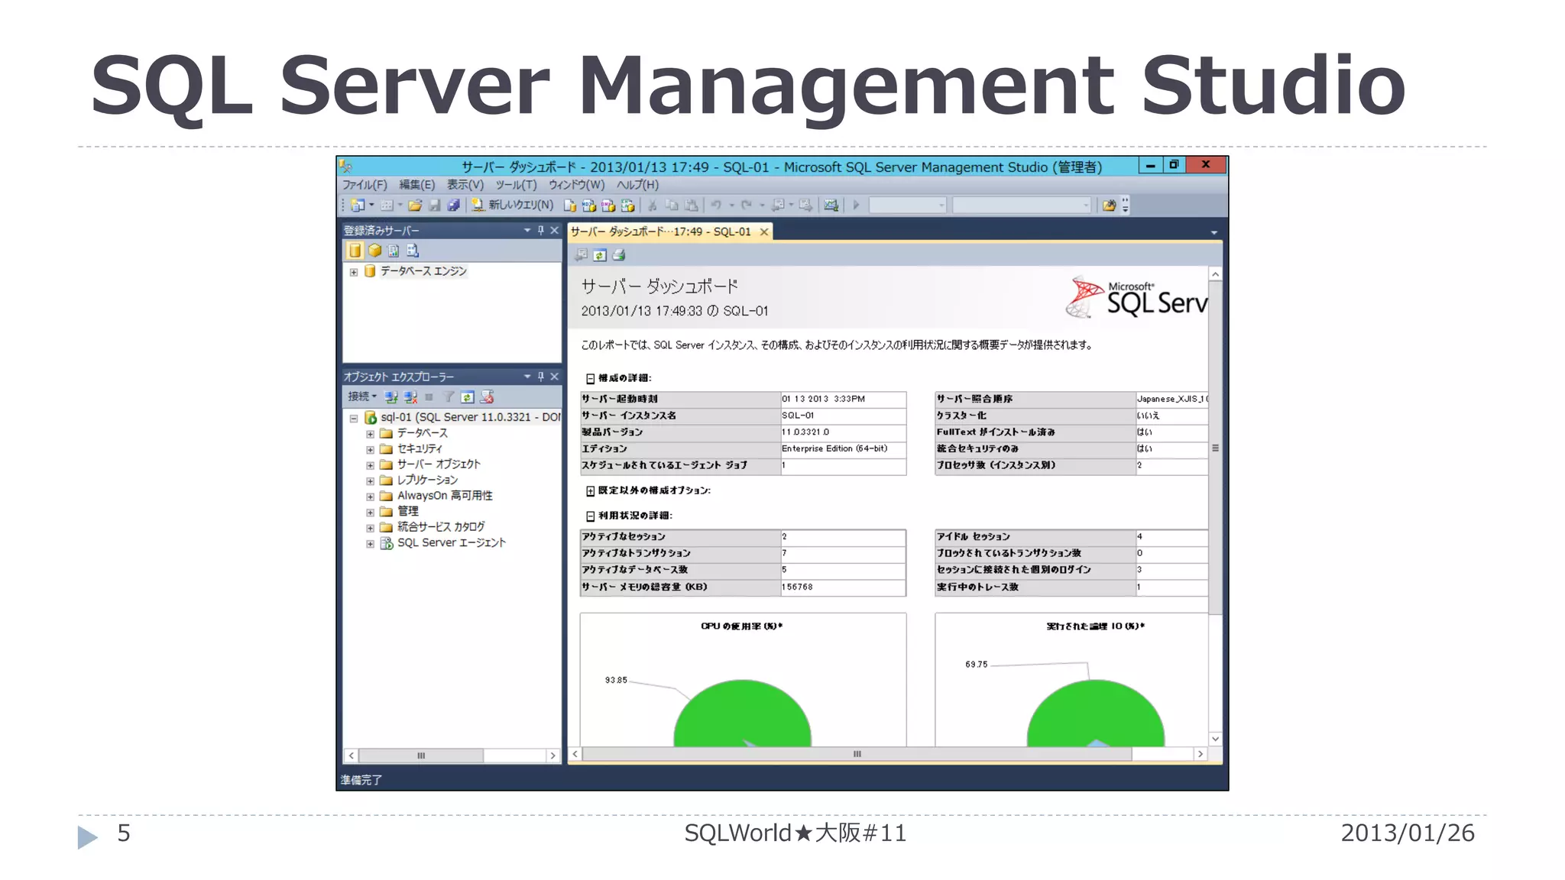This screenshot has height=880, width=1565.
Task: Pin the 登録済みサーバー panel
Action: pos(541,230)
